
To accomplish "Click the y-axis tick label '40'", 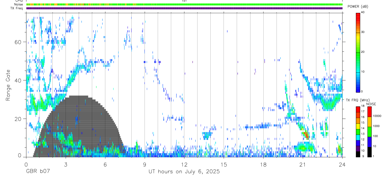I will (18, 80).
